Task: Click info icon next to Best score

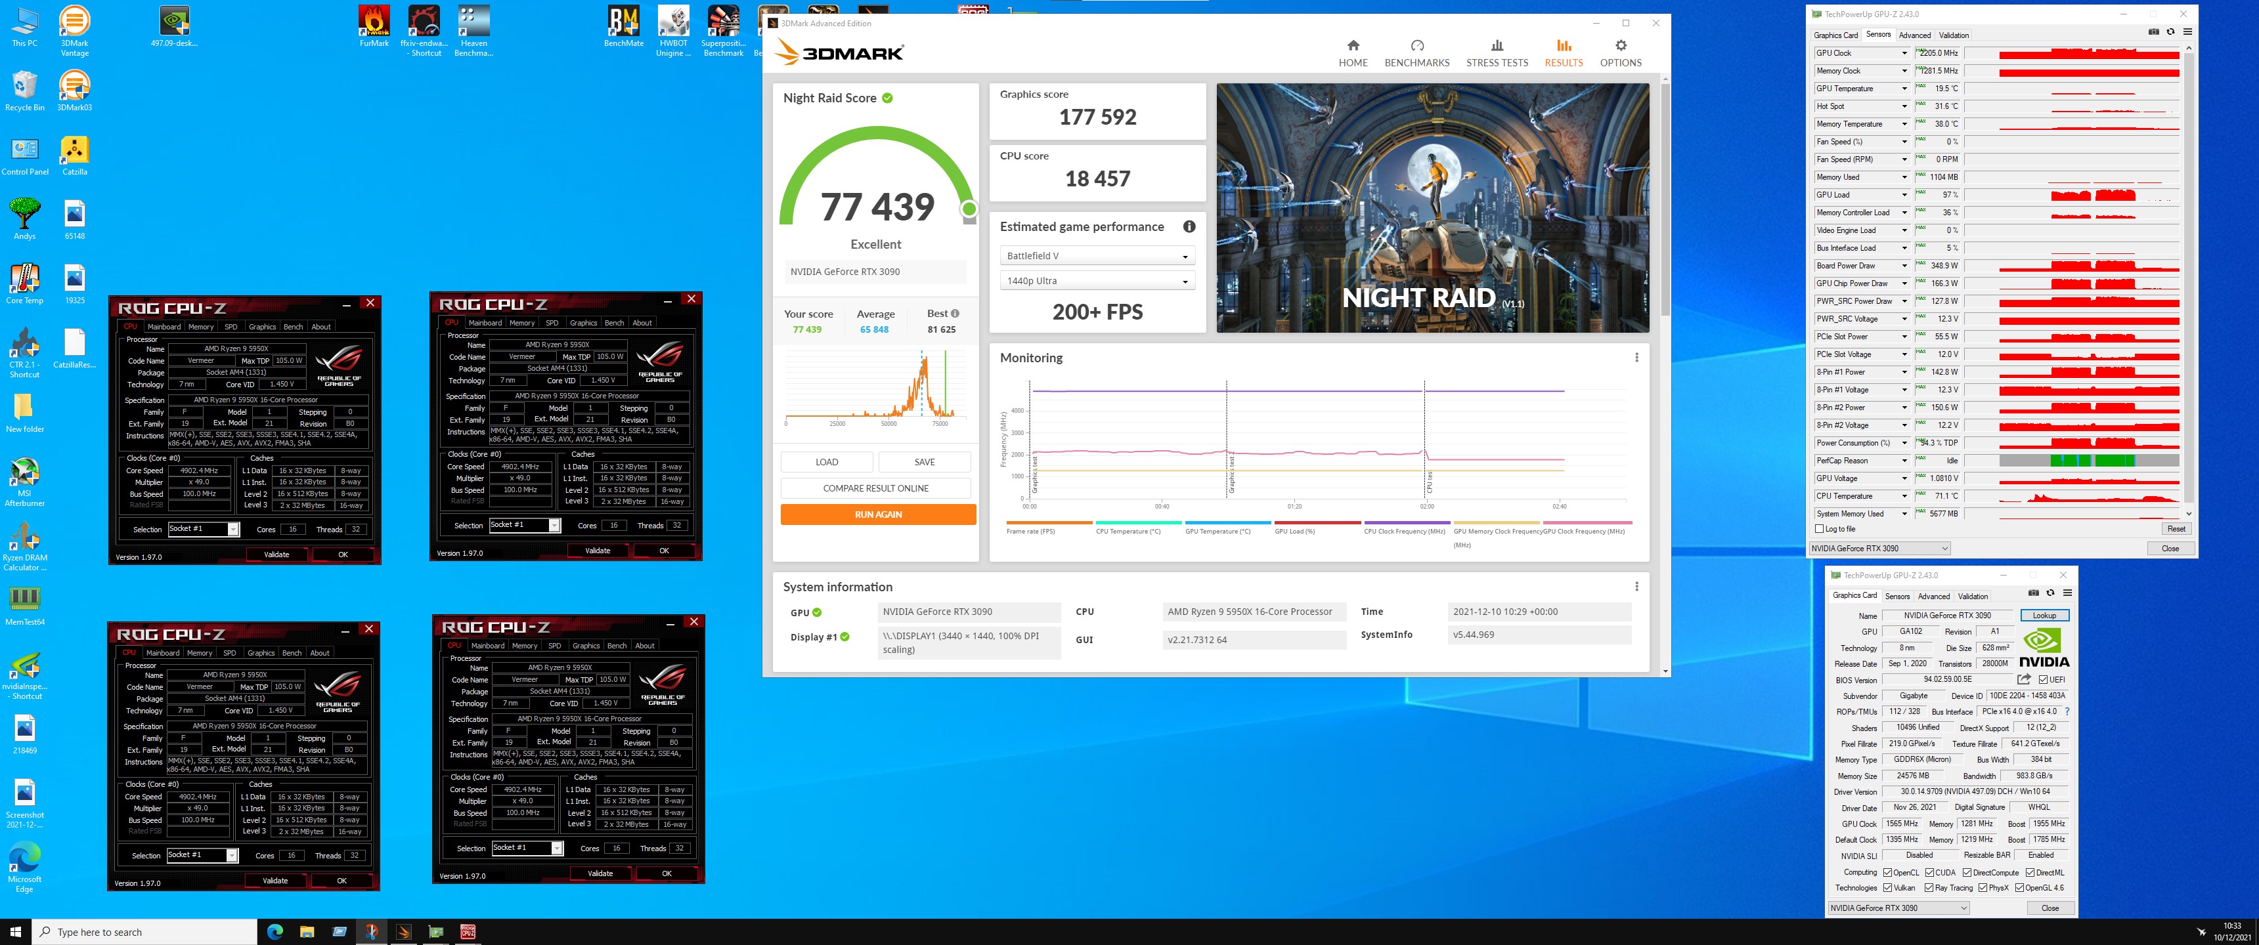Action: (954, 314)
